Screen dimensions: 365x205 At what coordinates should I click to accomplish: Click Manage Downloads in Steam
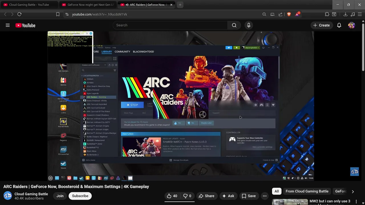point(179,160)
